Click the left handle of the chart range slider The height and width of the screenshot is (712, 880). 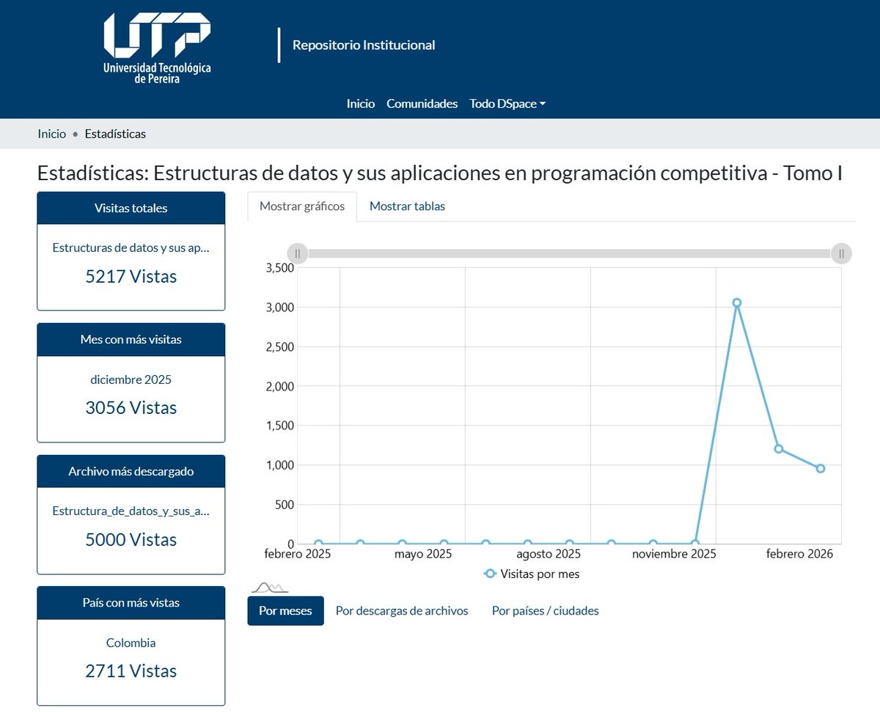click(x=298, y=253)
